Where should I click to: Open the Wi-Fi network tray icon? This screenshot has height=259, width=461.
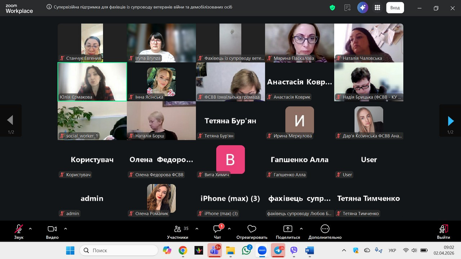click(x=406, y=250)
